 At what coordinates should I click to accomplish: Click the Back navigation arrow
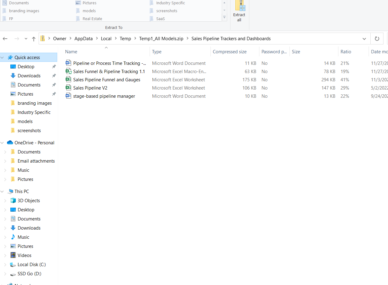point(5,39)
